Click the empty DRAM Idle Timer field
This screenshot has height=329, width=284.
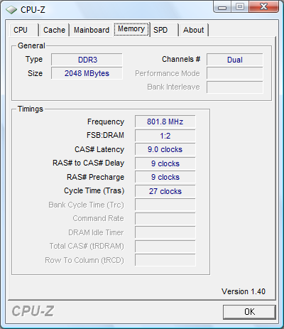point(165,232)
